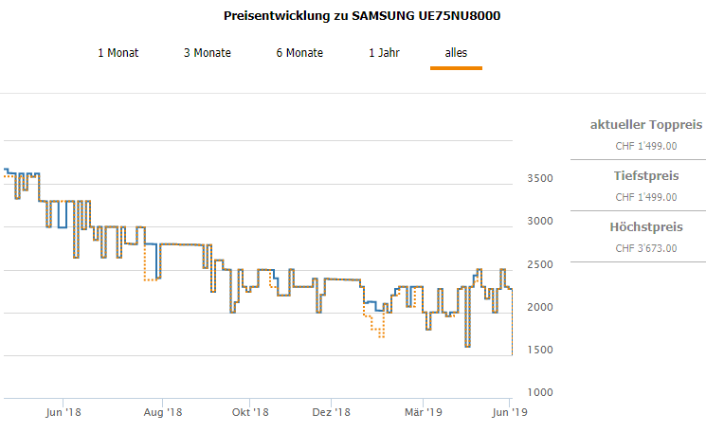Click the Preisentwicklung zu SAMSUNG UE75NU8000 title

[362, 16]
